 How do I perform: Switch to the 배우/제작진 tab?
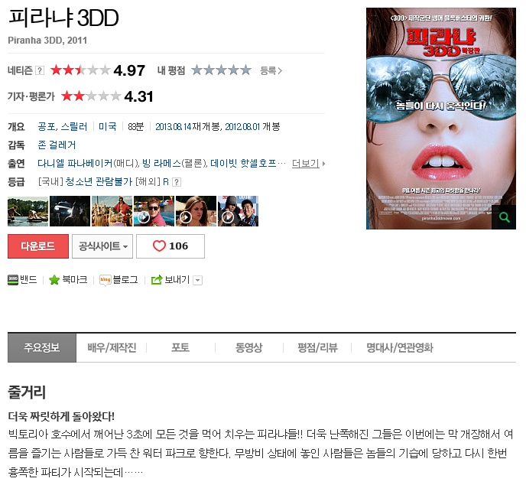[112, 348]
